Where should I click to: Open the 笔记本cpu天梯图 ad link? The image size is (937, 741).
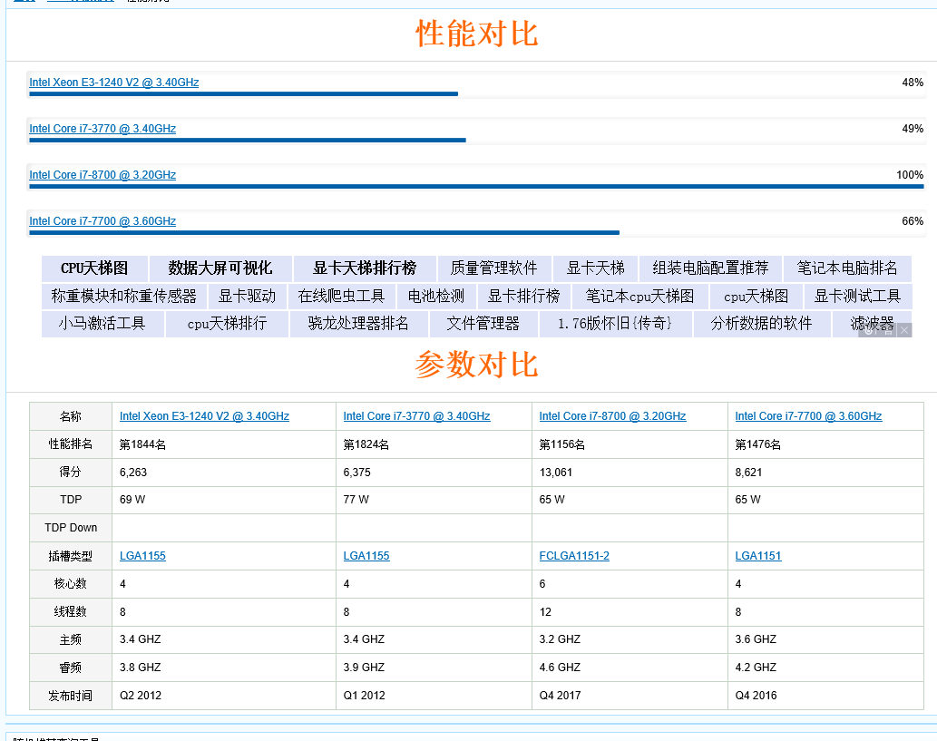click(x=640, y=297)
